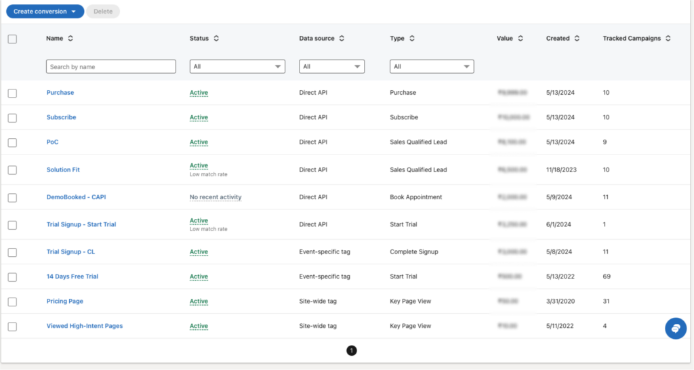Open the Subscribe conversion link

click(61, 117)
